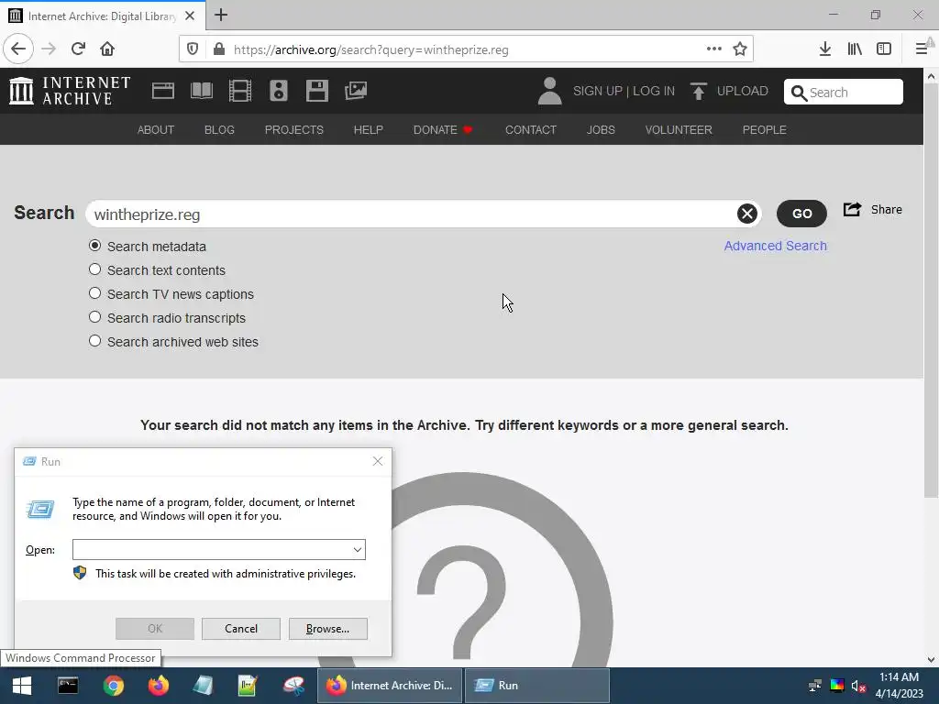939x704 pixels.
Task: Expand the Run dialog Open dropdown
Action: click(x=358, y=550)
